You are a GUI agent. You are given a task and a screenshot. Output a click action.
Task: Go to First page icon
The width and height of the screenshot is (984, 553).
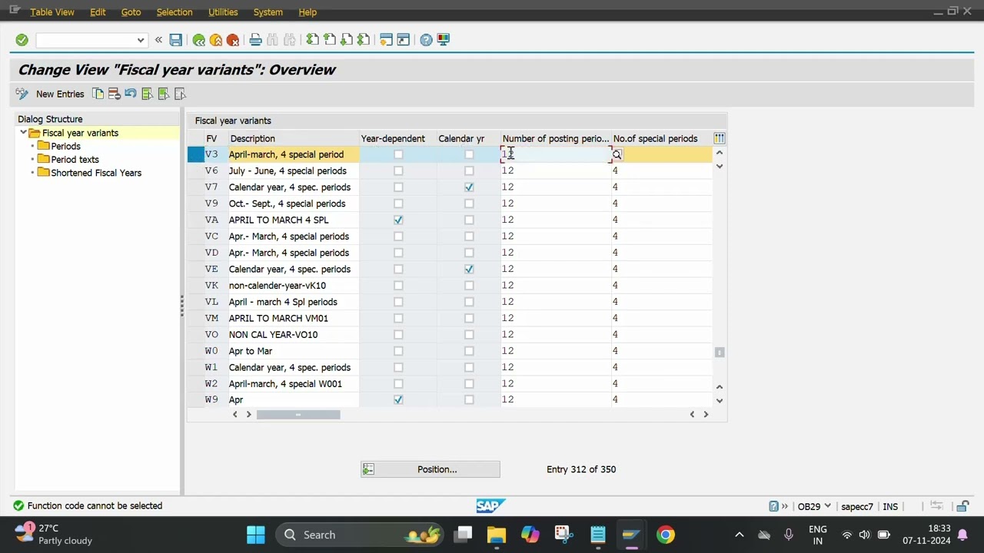[312, 40]
